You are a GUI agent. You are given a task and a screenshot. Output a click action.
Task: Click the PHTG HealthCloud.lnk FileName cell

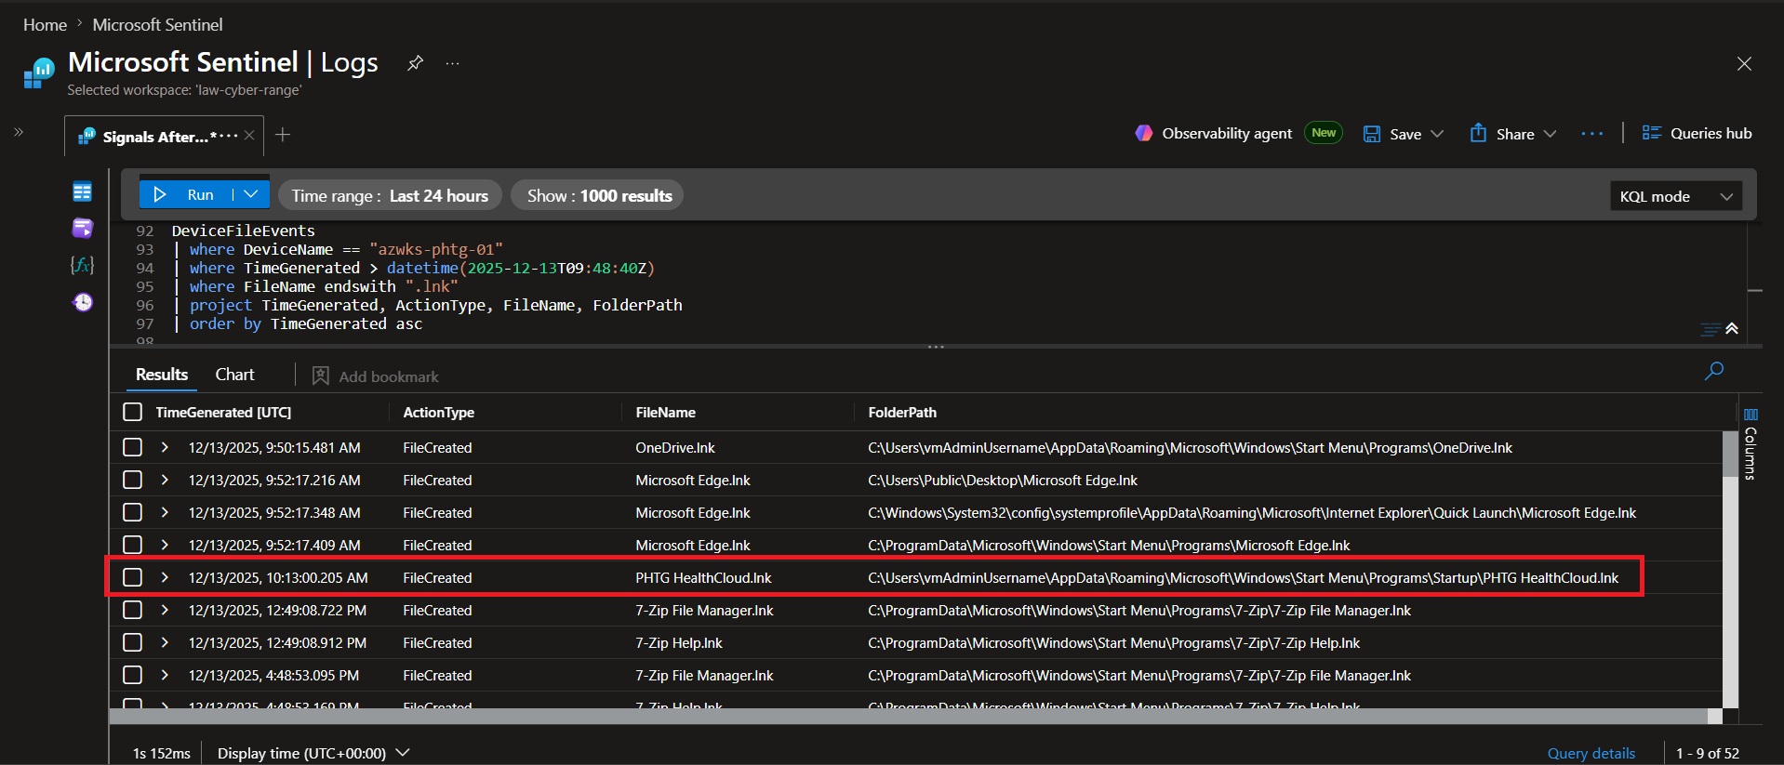tap(703, 577)
